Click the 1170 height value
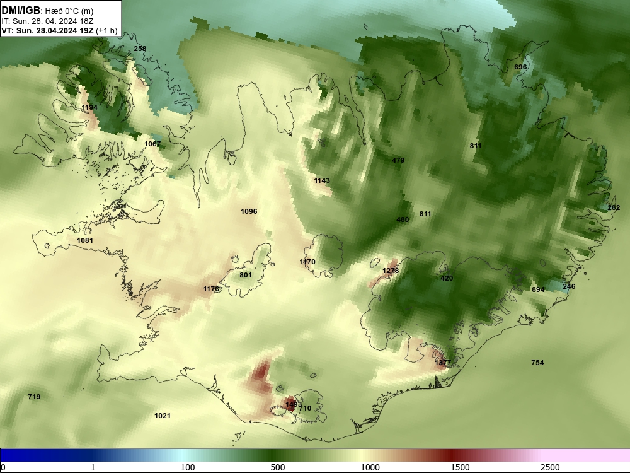The height and width of the screenshot is (473, 630). point(307,262)
